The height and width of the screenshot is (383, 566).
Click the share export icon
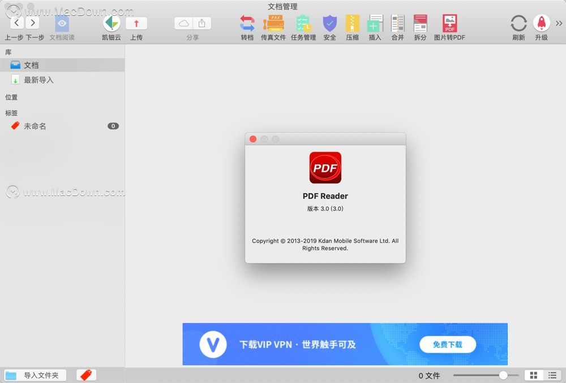click(202, 23)
